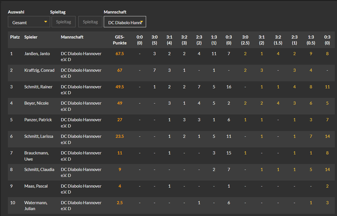Click the 1:3 (0.5) column header
This screenshot has width=337, height=216.
coord(311,40)
